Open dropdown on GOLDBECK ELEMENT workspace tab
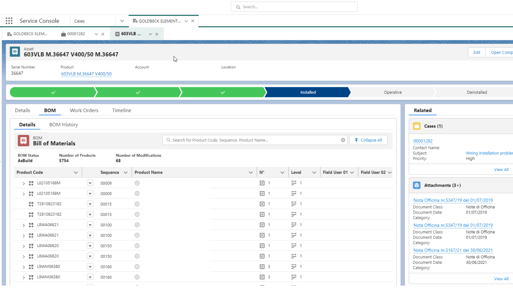513x288 pixels. click(x=186, y=21)
